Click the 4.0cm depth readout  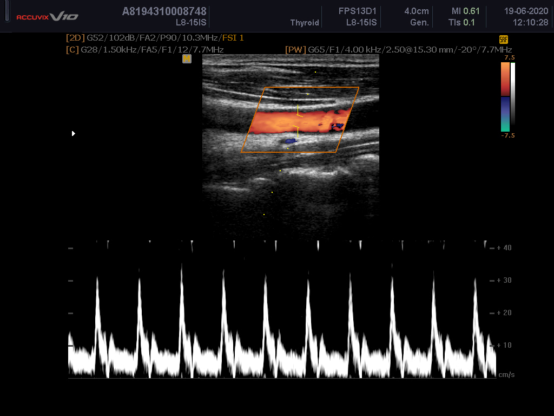pyautogui.click(x=417, y=11)
